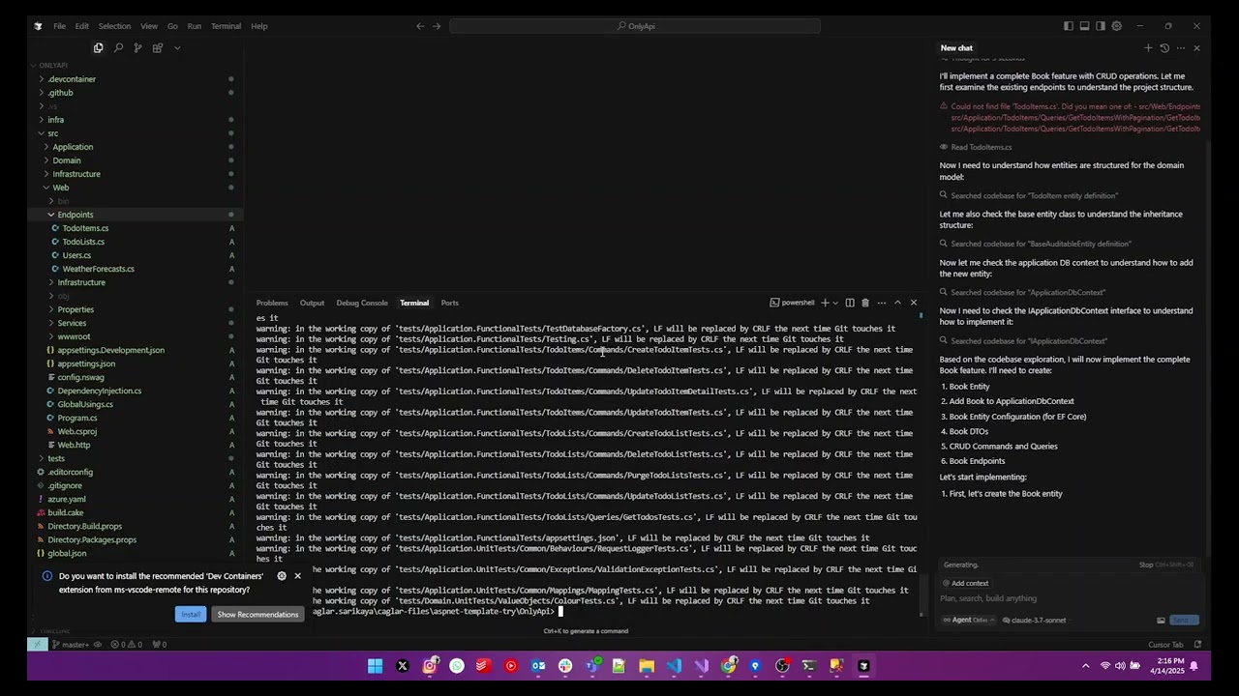This screenshot has height=696, width=1239.
Task: Open File Explorer from taskbar
Action: click(x=647, y=665)
